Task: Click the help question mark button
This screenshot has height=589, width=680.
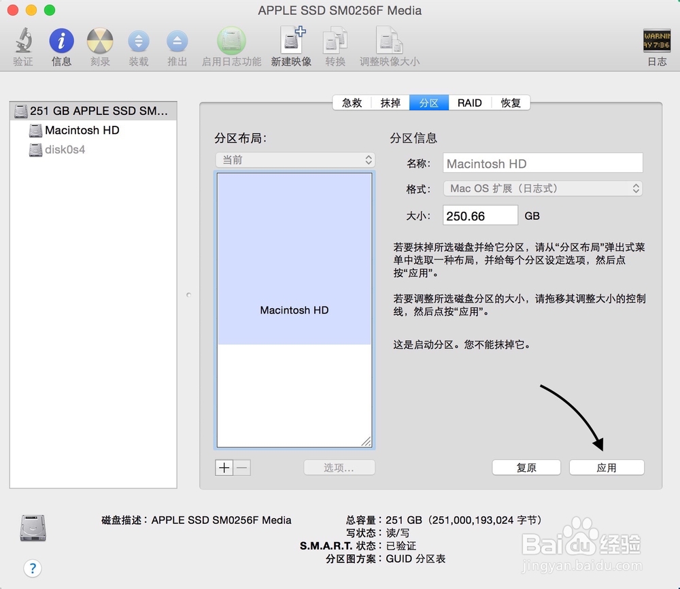Action: pyautogui.click(x=33, y=568)
